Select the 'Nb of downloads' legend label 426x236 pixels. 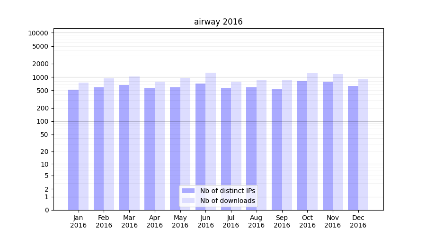(x=227, y=201)
